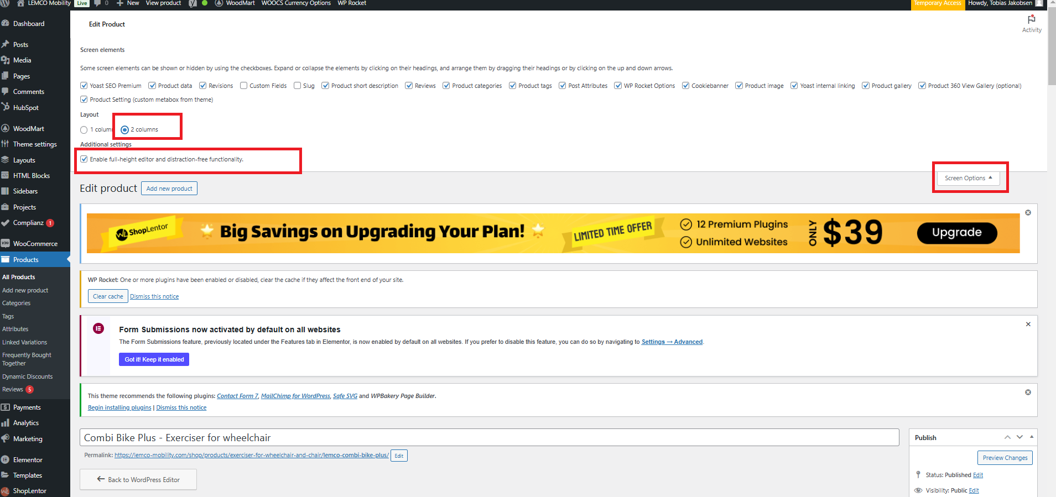
Task: Dismiss the theme recommended plugins notice
Action: coord(1028,393)
